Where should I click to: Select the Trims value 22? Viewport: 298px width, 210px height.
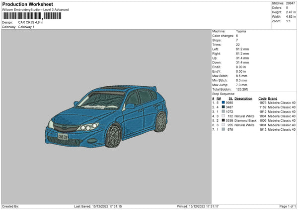(238, 45)
